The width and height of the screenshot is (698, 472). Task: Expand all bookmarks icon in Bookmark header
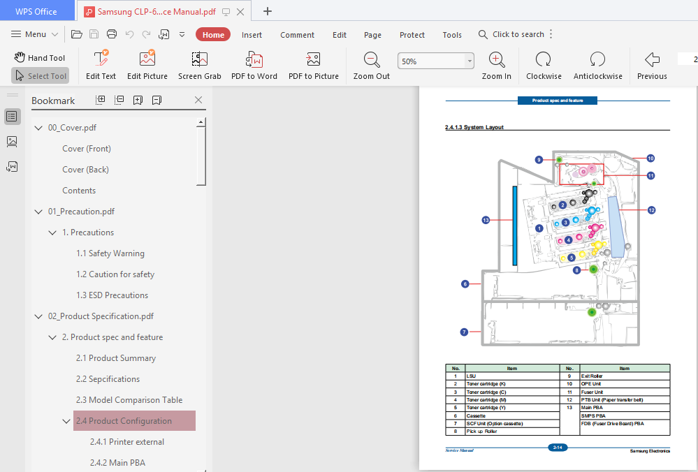click(x=100, y=100)
